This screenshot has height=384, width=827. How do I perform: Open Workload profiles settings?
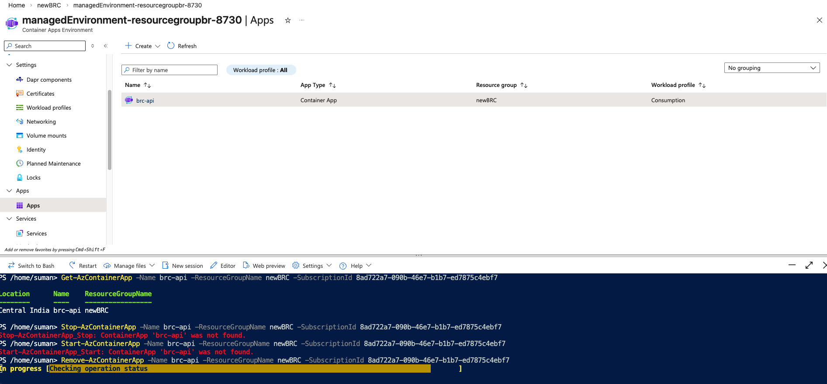tap(48, 107)
